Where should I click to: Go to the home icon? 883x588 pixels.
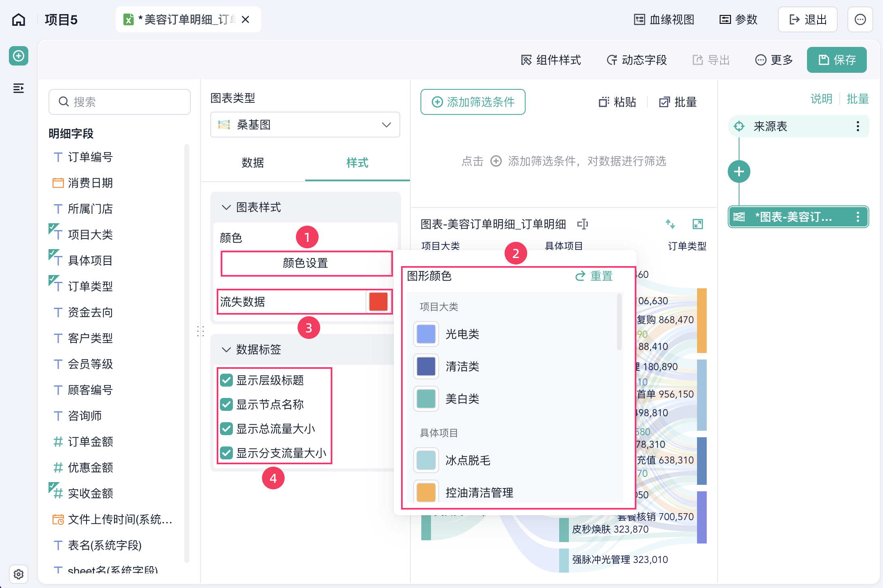19,19
